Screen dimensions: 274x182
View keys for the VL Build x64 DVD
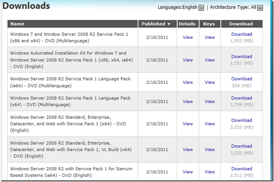pos(210,150)
